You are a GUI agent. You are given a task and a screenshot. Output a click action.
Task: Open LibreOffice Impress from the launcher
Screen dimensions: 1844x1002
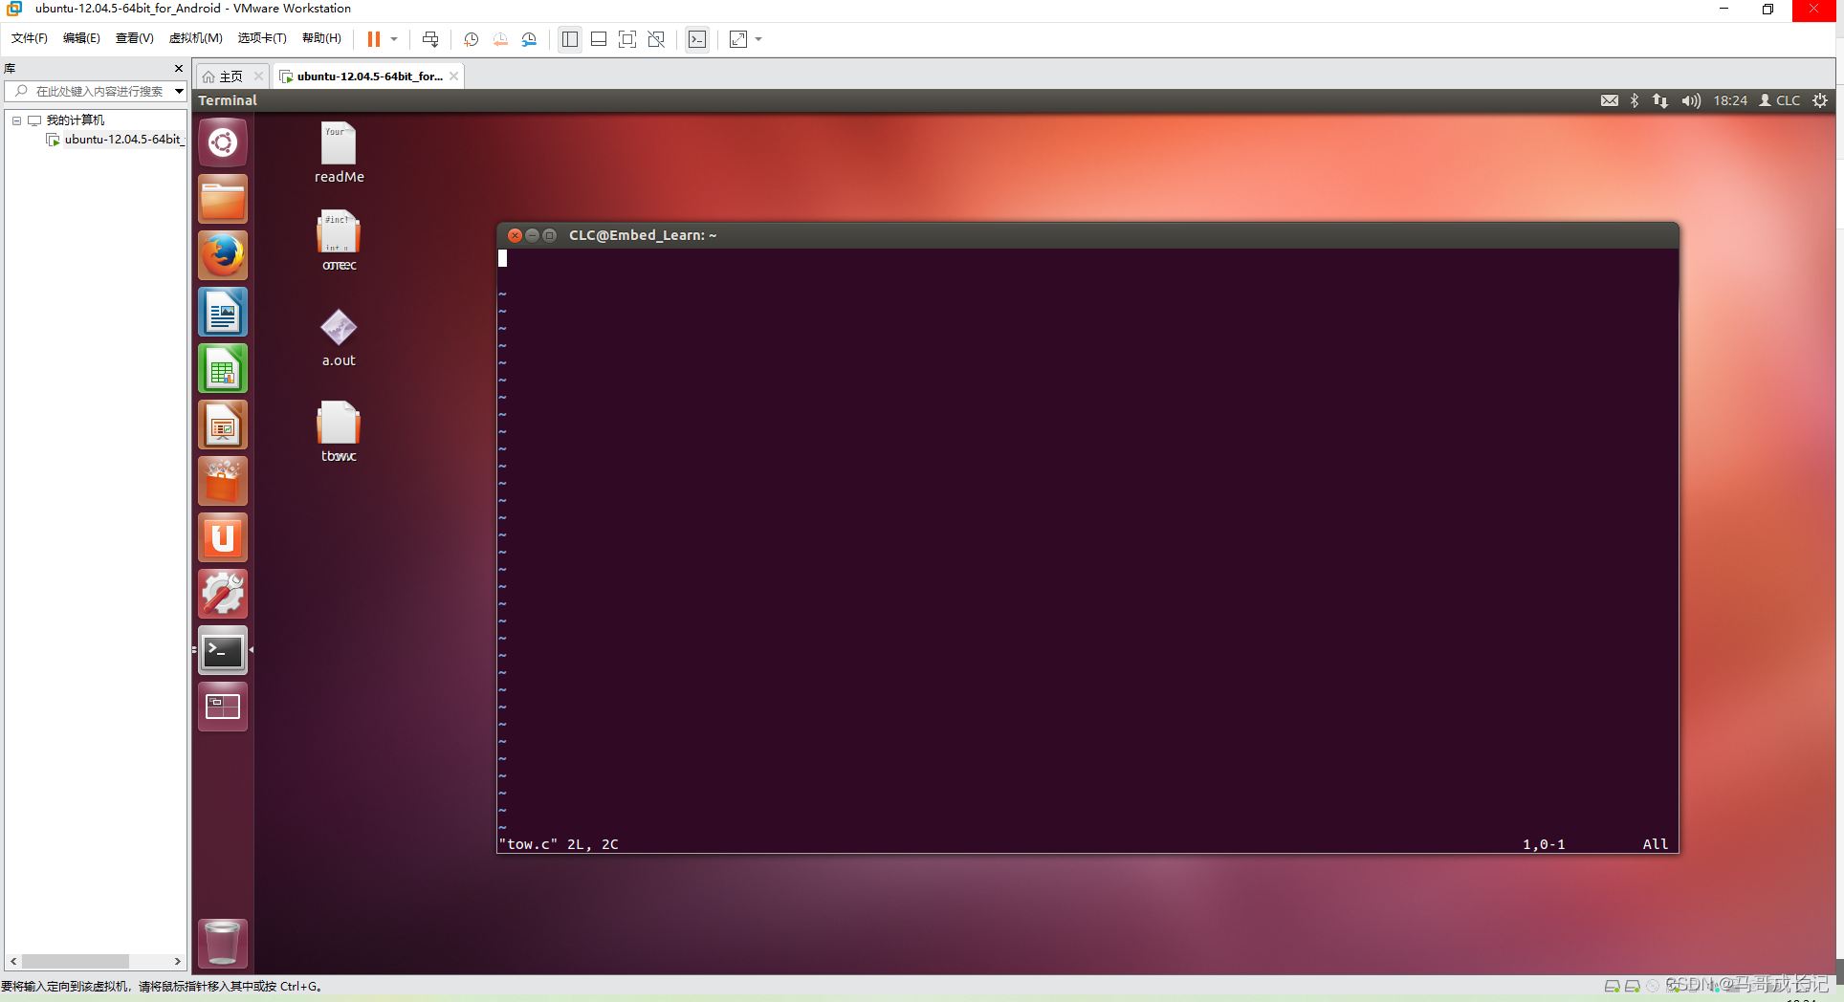point(223,425)
